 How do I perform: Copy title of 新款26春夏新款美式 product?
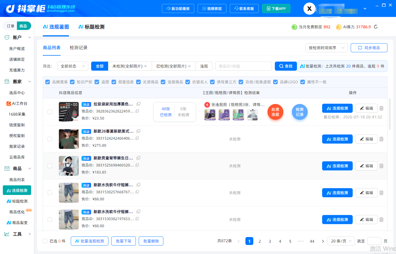tap(138, 131)
